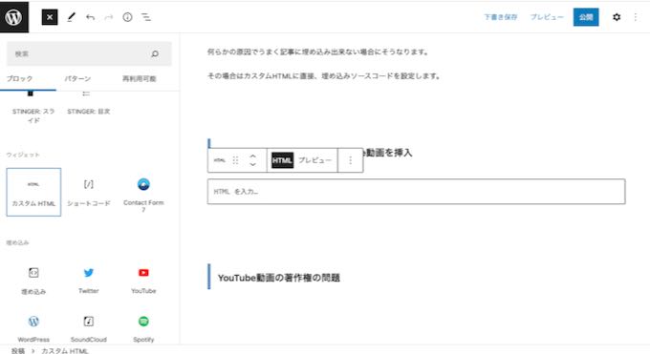Insert the STINGER: 目次 block
Image resolution: width=650 pixels, height=354 pixels.
click(x=88, y=103)
